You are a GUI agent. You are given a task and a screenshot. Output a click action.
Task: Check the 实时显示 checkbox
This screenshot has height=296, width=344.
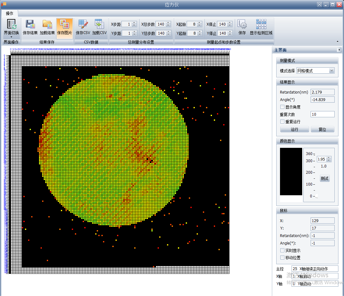[x=283, y=250]
